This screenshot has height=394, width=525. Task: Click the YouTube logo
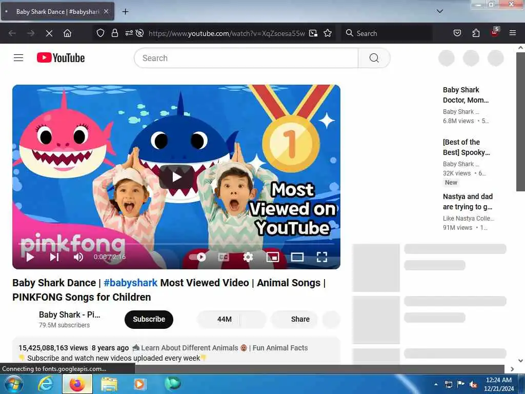point(60,58)
